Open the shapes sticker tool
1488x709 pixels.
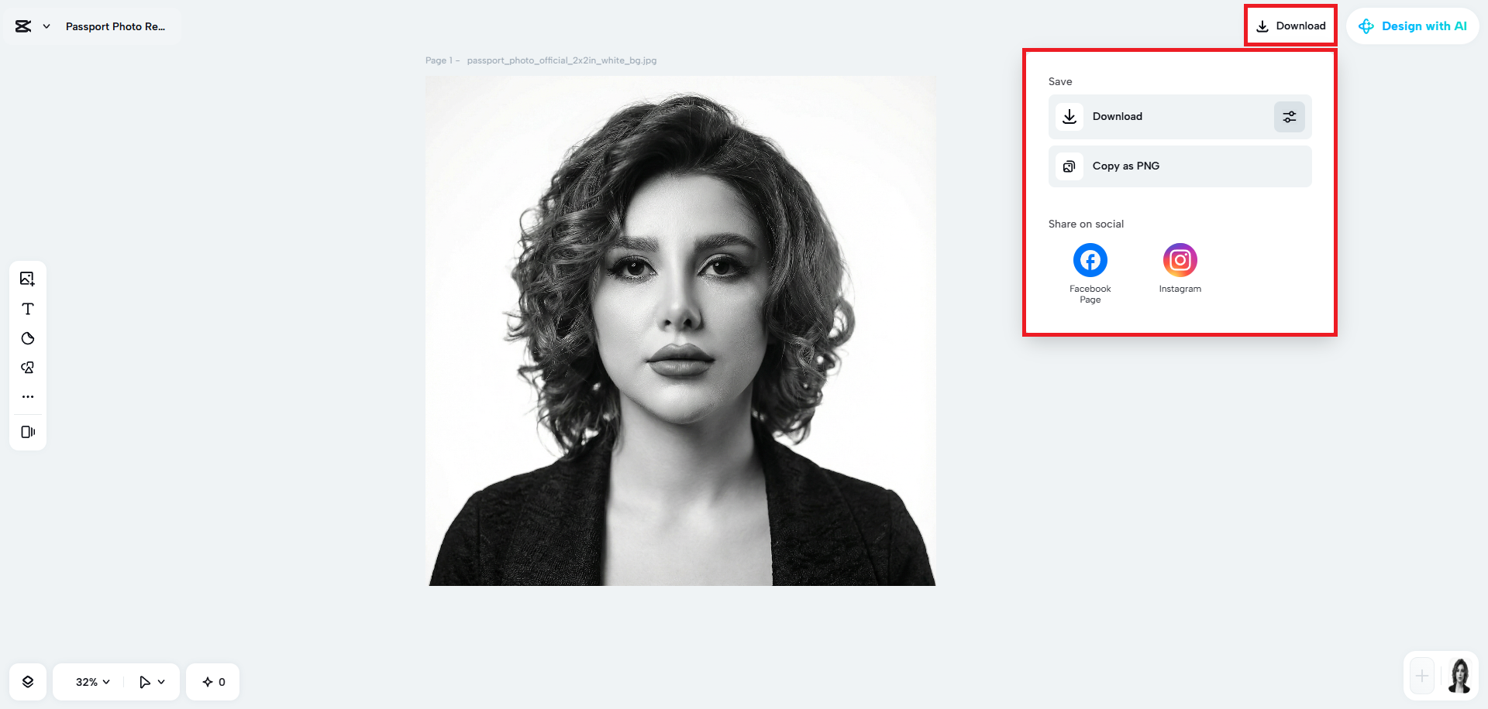28,338
